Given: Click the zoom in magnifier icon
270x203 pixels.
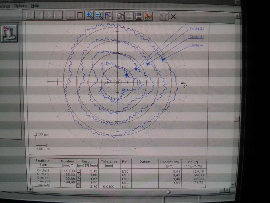Looking at the screenshot, I should pos(90,16).
